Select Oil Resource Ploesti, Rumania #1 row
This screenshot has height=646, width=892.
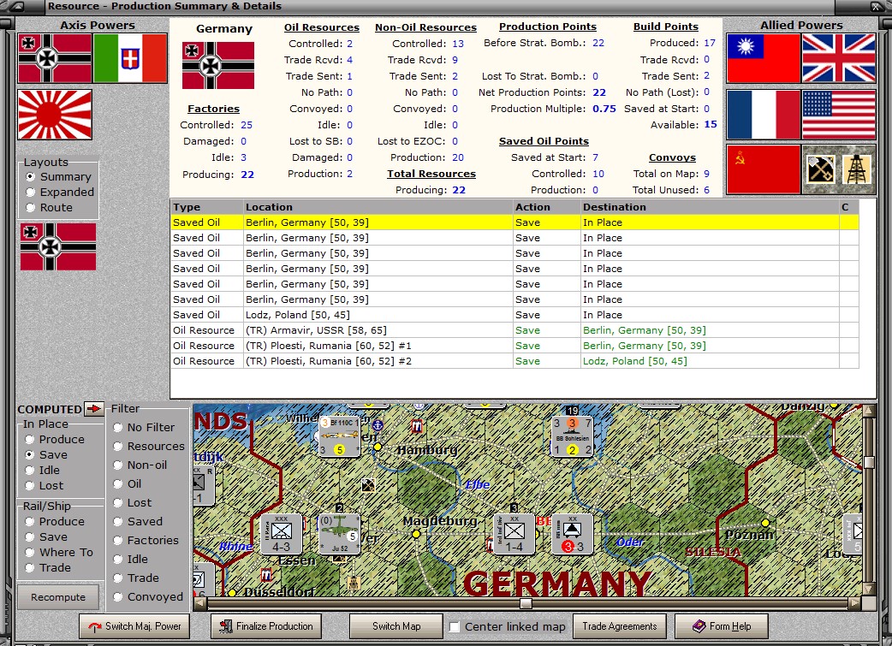[x=514, y=346]
